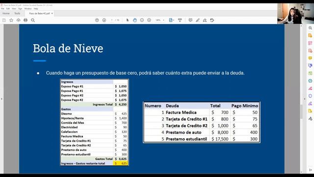Open More Tools wrench in sidebar
This screenshot has height=177, width=314.
(310, 118)
